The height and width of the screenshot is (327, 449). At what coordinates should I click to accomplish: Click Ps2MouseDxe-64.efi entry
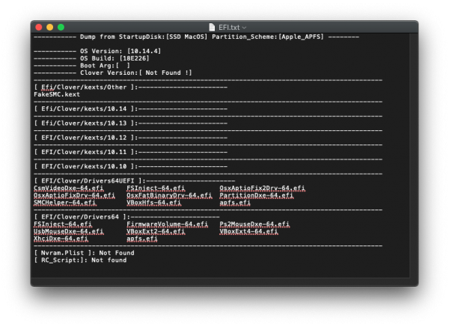coord(254,224)
